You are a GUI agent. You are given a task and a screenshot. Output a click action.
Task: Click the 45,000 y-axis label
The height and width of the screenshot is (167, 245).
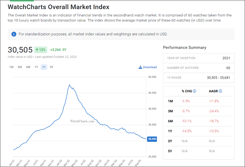tap(152, 93)
